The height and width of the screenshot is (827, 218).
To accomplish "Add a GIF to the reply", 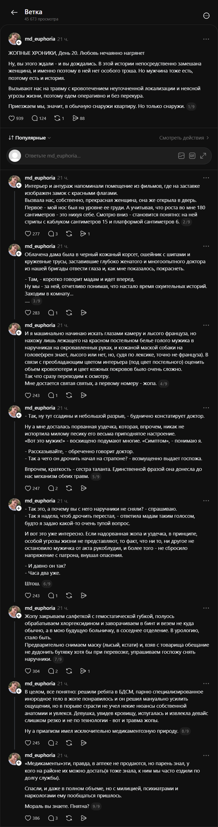I will (192, 156).
